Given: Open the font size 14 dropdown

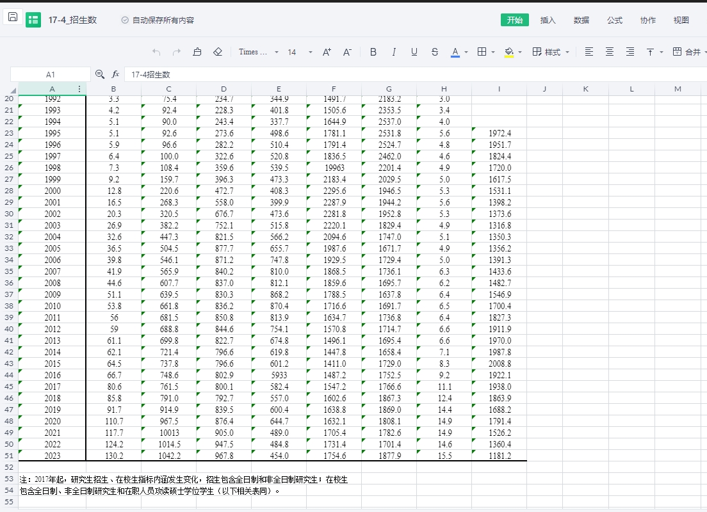Looking at the screenshot, I should pyautogui.click(x=300, y=52).
